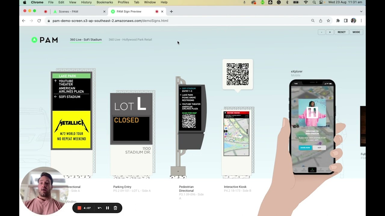This screenshot has height=216, width=385.
Task: Open Spotlight search in menu bar
Action: point(314,2)
